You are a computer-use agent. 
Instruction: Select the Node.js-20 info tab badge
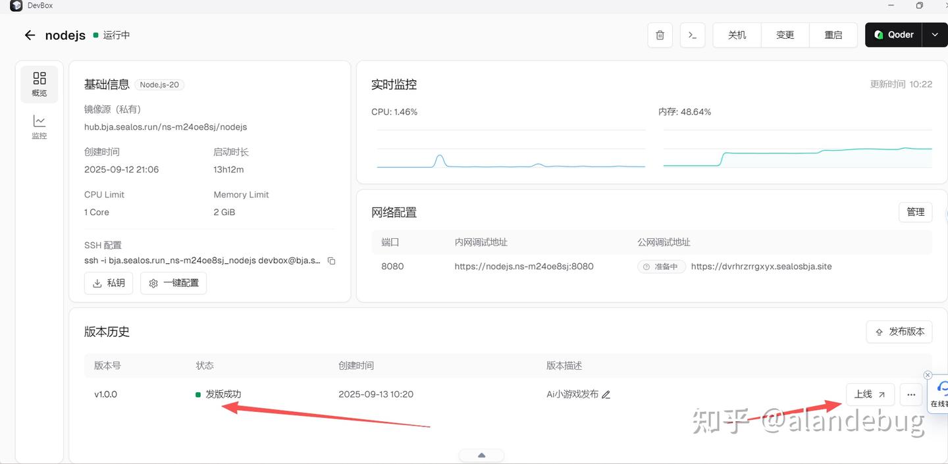tap(159, 84)
